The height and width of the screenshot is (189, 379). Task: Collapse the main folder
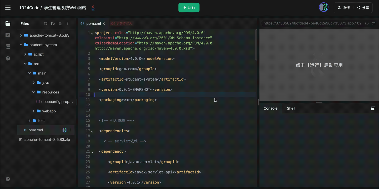pyautogui.click(x=29, y=73)
